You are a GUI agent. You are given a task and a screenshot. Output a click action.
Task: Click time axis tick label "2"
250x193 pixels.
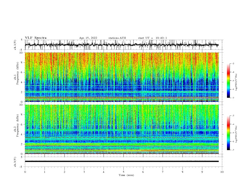64,172
